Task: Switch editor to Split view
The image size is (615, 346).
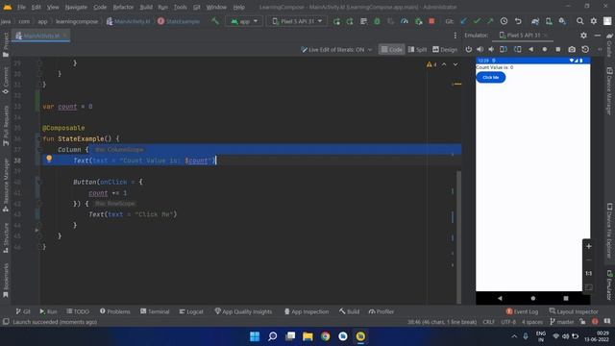Action: 417,49
